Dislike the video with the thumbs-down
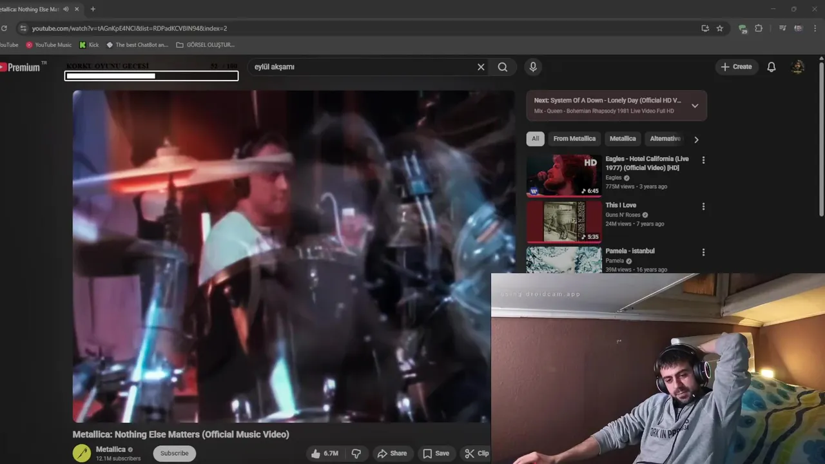The image size is (825, 464). point(356,454)
